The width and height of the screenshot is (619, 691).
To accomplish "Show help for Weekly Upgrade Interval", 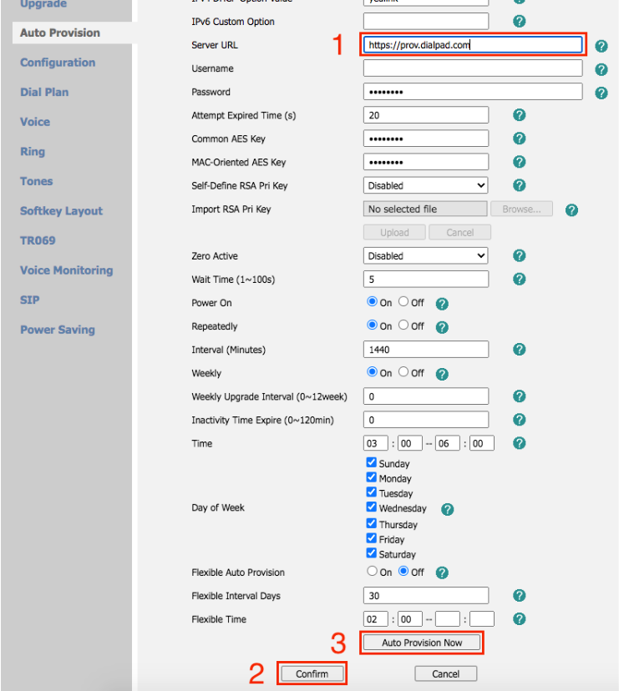I will 520,396.
